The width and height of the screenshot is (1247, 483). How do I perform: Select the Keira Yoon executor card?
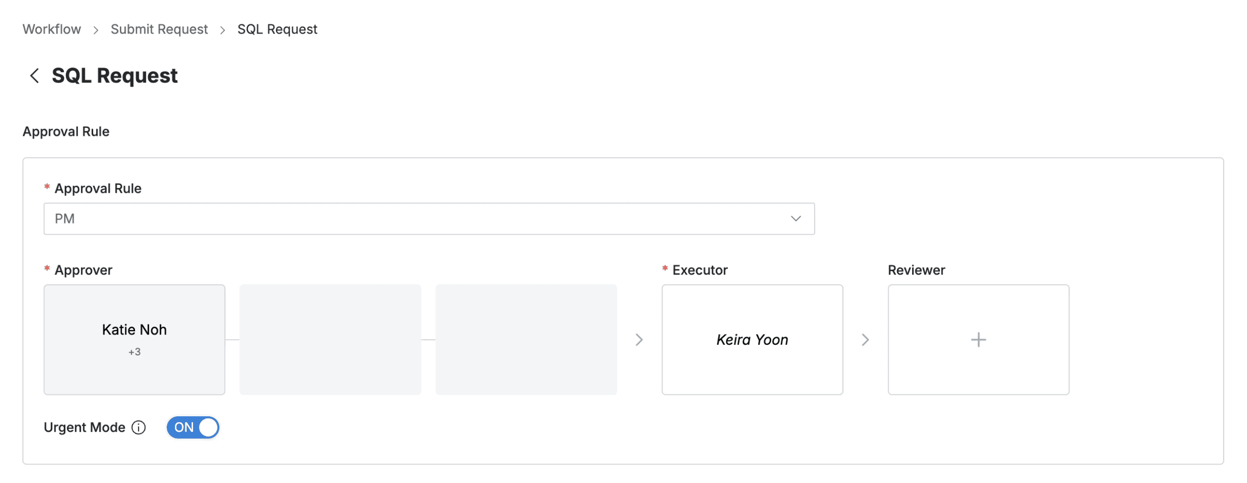[x=752, y=339]
